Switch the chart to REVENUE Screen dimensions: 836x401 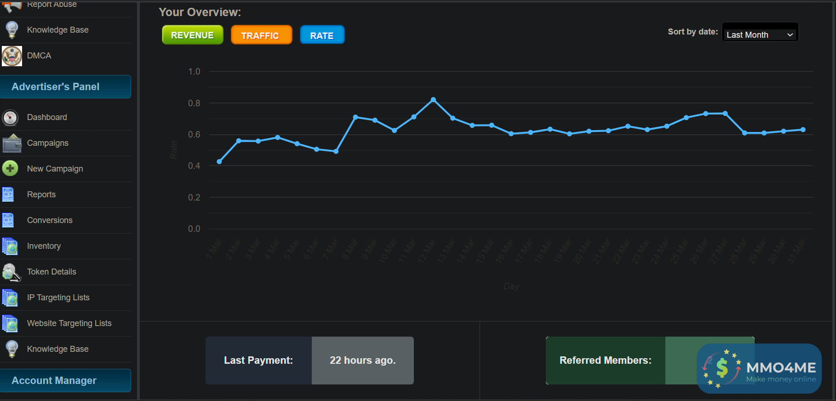tap(193, 35)
